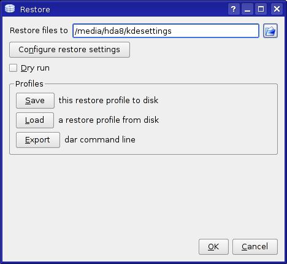This screenshot has height=264, width=287.
Task: Maximize the Restore dialog window
Action: [x=261, y=9]
